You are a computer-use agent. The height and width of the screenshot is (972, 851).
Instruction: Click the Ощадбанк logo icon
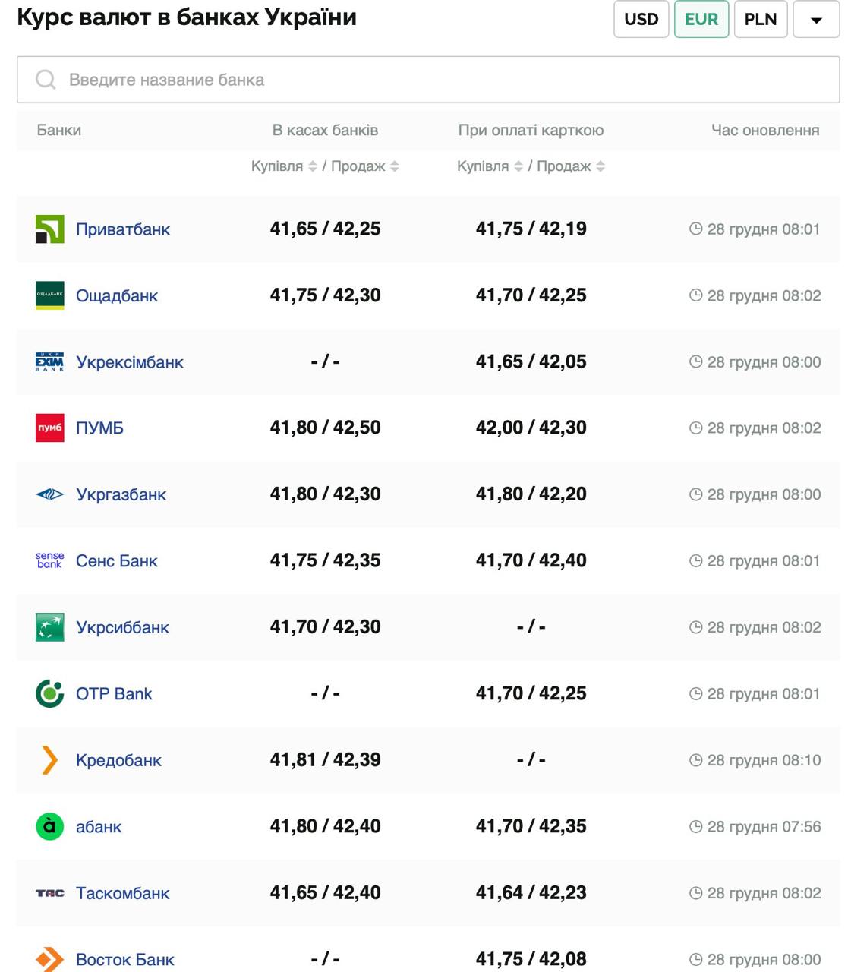click(x=49, y=295)
